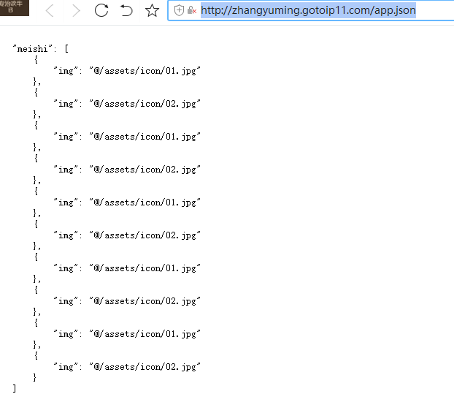Click the first "@/assets/icon/01.jpg" value
The height and width of the screenshot is (394, 454).
coord(145,70)
